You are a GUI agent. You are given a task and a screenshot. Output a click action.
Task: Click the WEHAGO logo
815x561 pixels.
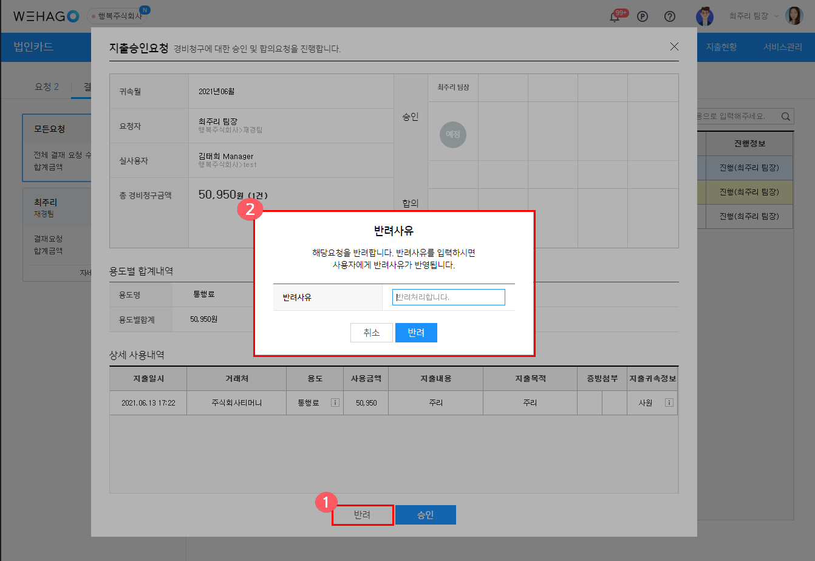click(46, 16)
